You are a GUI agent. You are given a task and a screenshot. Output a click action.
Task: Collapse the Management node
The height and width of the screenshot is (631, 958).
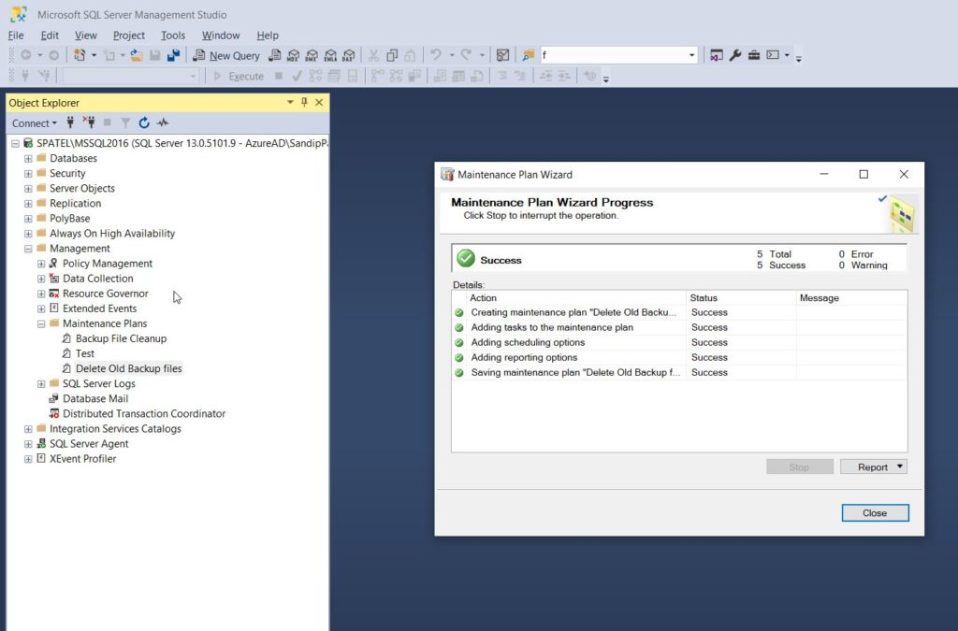[28, 249]
